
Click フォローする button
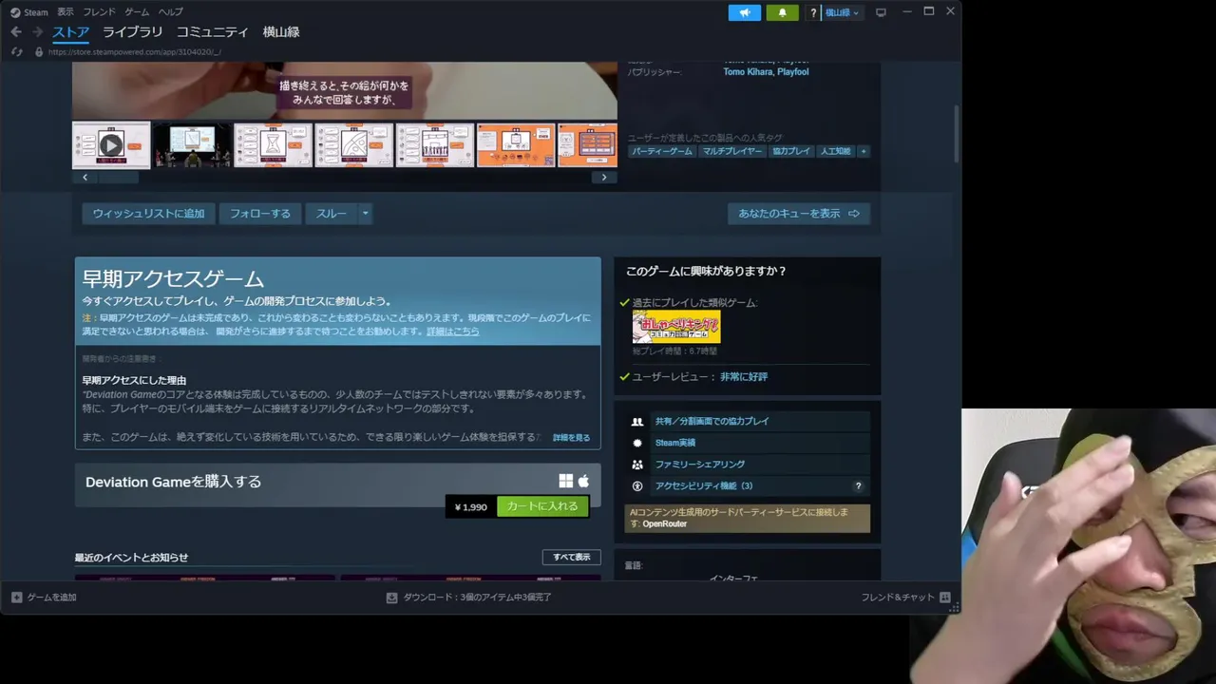(x=260, y=214)
